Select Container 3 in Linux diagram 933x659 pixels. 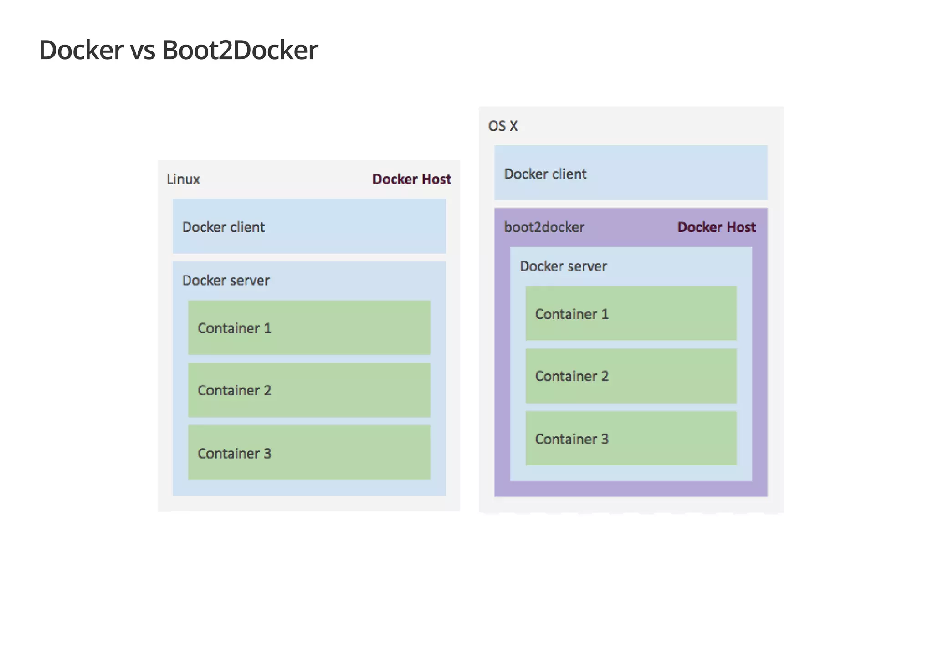[309, 453]
